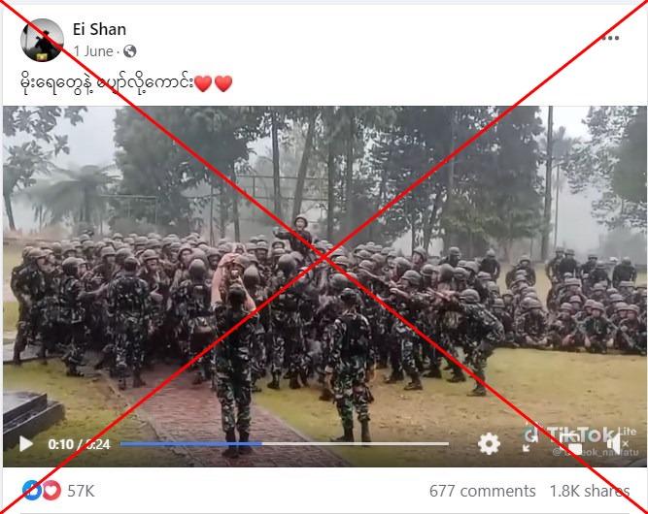The height and width of the screenshot is (514, 648).
Task: Seek along the video progress bar
Action: 285,444
